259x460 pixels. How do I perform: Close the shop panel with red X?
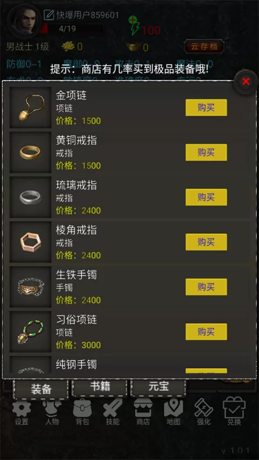tap(246, 82)
